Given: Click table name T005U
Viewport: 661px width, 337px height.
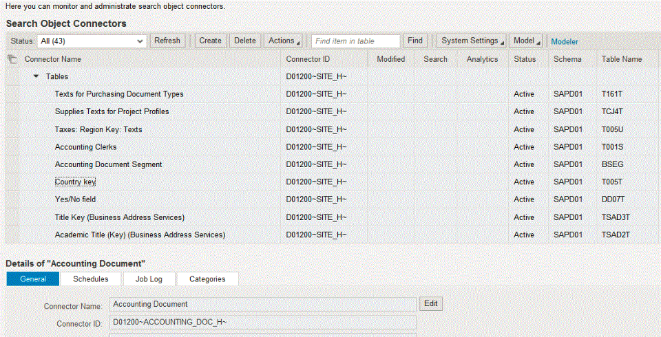Looking at the screenshot, I should pos(613,129).
